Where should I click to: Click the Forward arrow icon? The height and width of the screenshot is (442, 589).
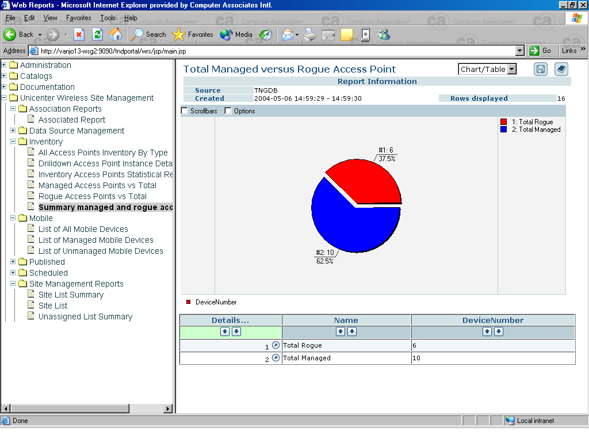(x=53, y=35)
